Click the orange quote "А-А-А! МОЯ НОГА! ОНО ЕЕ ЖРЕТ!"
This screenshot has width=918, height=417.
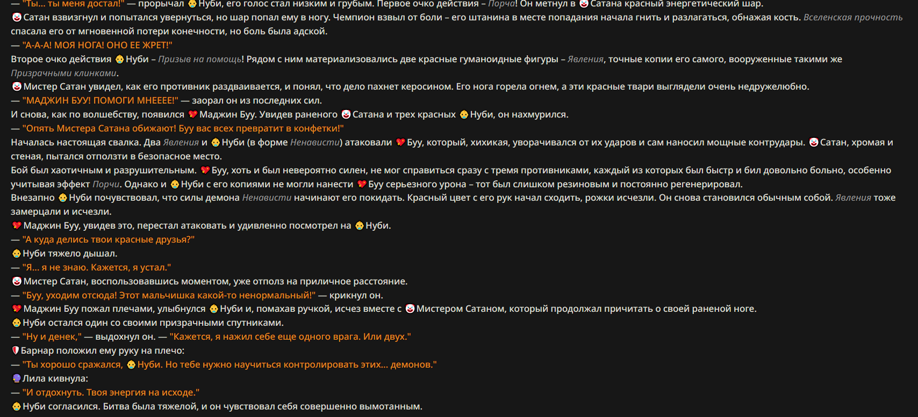point(97,45)
